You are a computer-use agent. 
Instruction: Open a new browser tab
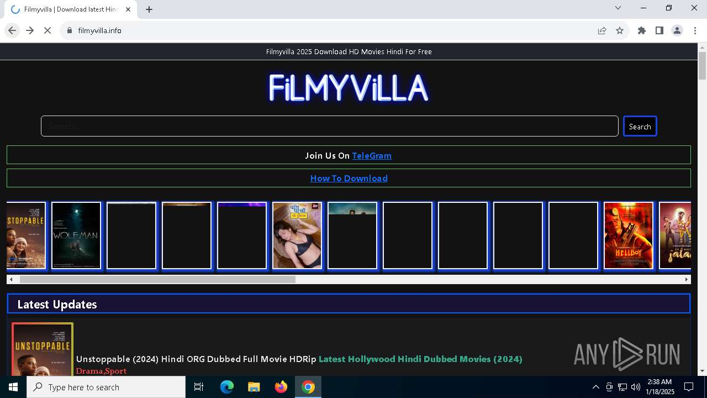(149, 9)
